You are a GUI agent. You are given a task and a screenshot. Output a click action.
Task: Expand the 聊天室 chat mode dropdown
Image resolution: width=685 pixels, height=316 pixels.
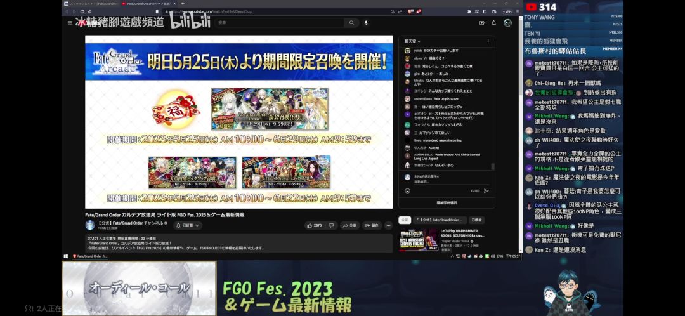[412, 41]
